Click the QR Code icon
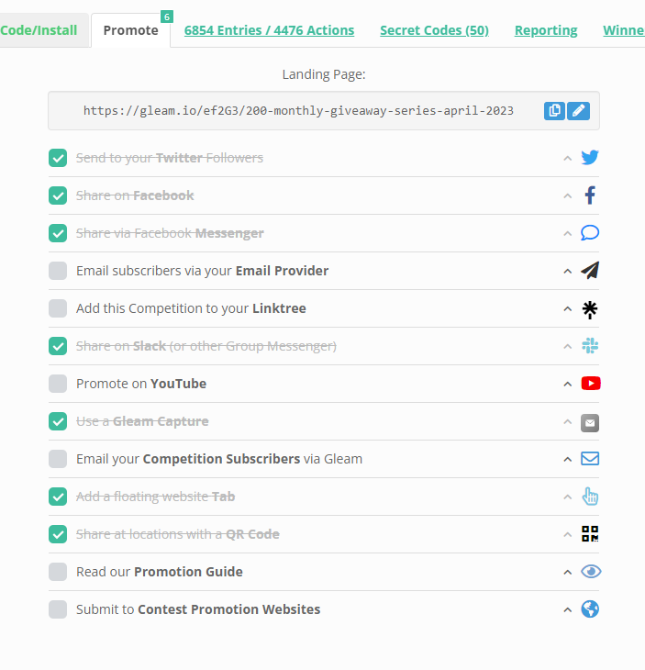The height and width of the screenshot is (670, 645). [590, 533]
